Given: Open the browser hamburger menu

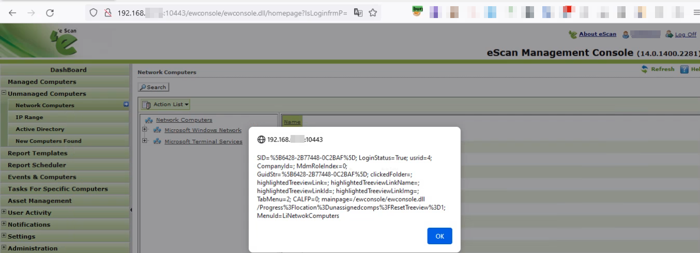Looking at the screenshot, I should 696,13.
